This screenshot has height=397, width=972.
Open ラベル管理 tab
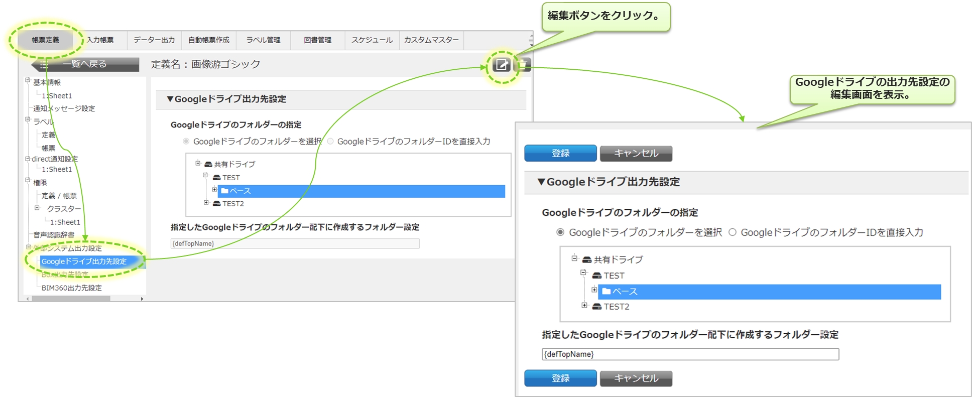264,40
